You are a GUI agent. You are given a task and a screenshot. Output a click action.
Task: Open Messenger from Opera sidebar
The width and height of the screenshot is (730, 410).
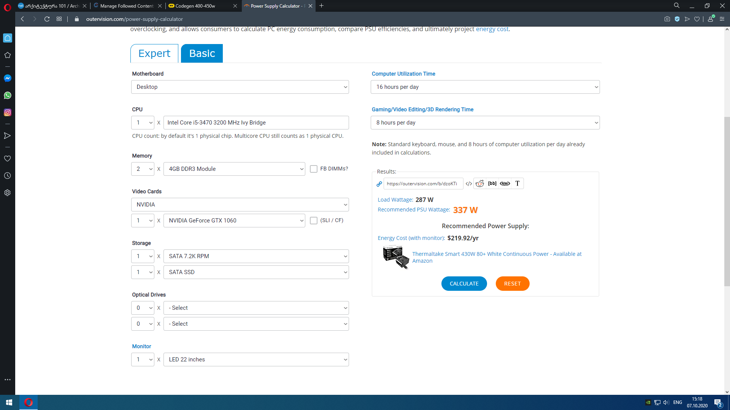pos(8,78)
